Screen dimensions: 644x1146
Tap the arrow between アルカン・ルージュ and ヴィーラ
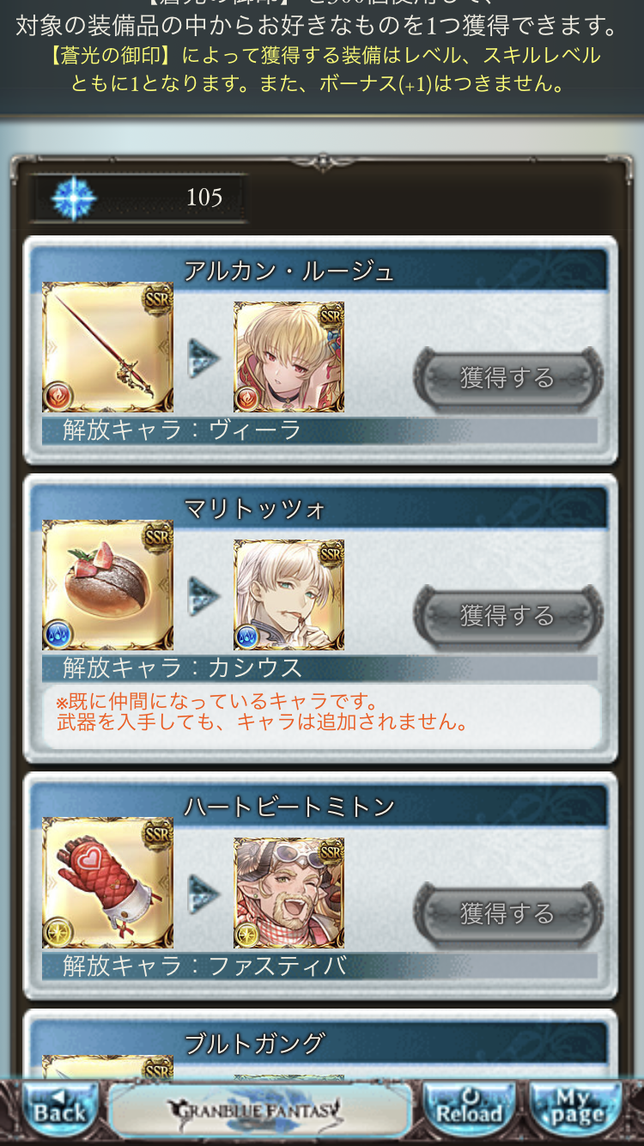pos(204,357)
